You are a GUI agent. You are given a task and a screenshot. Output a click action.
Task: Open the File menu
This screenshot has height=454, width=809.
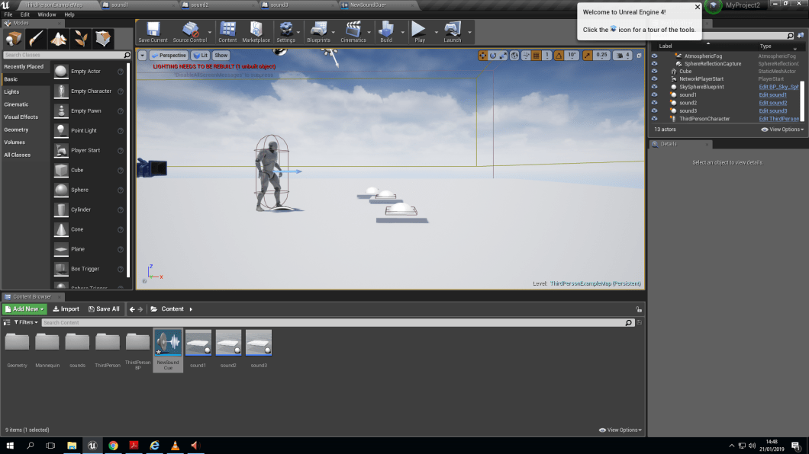pos(8,14)
